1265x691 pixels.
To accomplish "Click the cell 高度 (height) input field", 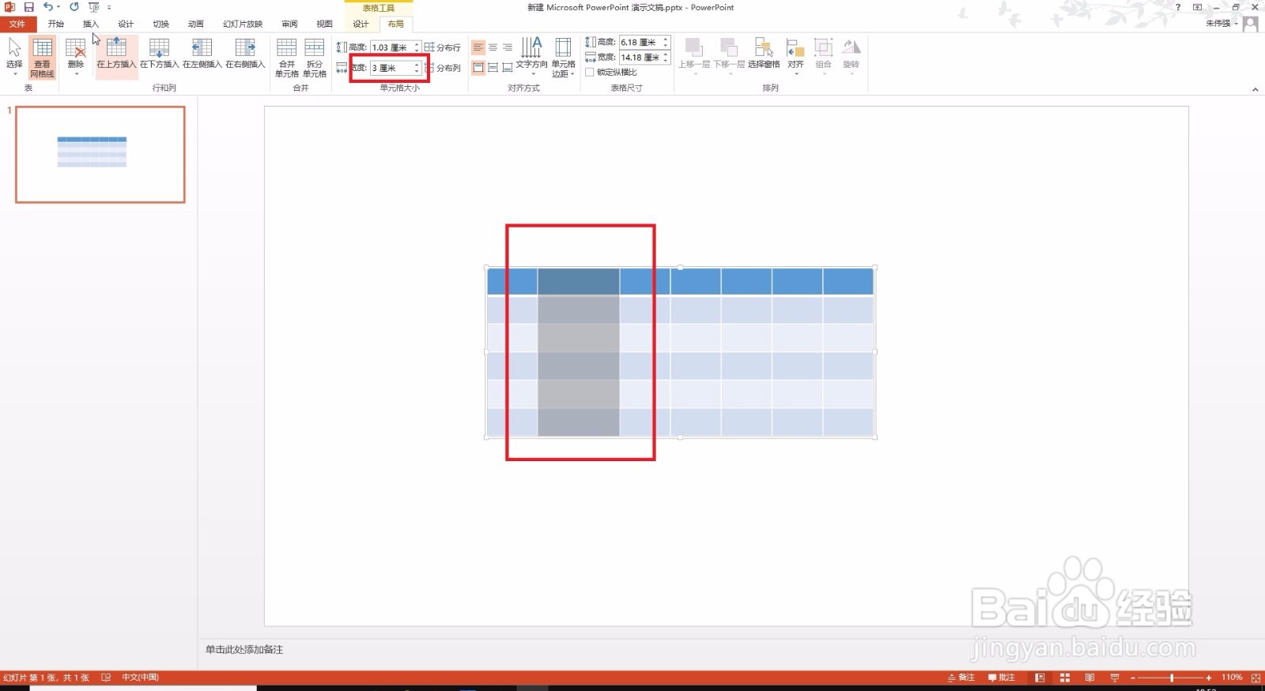I will coord(391,47).
